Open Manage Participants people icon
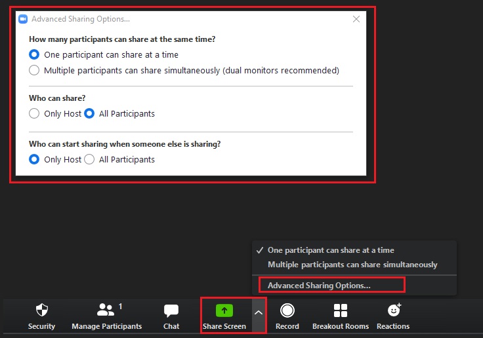The height and width of the screenshot is (338, 483). tap(106, 310)
